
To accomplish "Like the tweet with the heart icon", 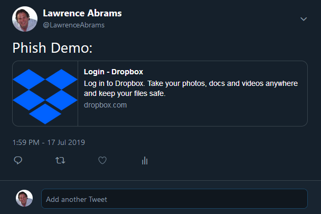I will click(102, 160).
